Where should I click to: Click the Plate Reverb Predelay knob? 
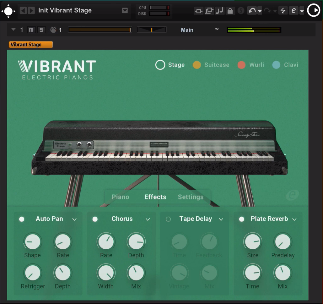coord(283,242)
